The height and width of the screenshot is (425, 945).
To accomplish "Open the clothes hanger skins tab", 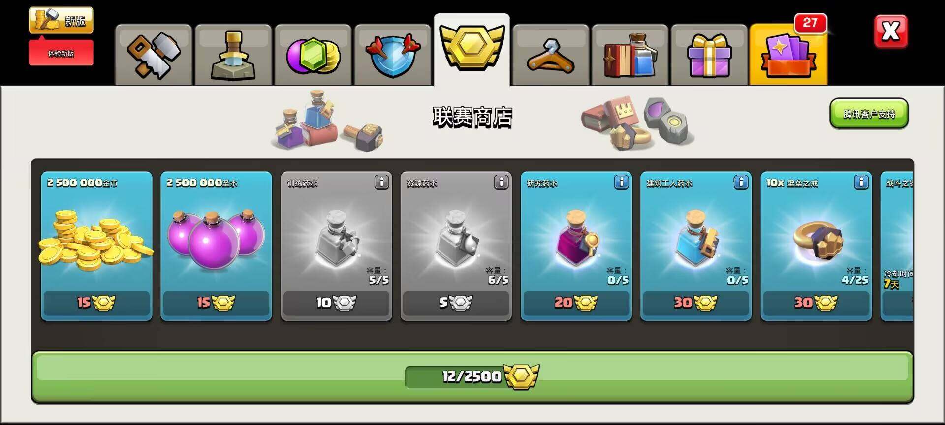I will coord(551,55).
